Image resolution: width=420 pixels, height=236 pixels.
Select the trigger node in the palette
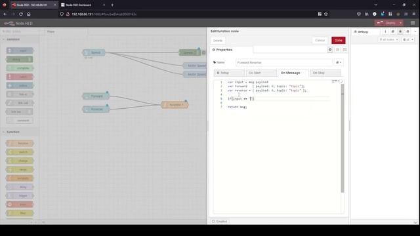[20, 196]
